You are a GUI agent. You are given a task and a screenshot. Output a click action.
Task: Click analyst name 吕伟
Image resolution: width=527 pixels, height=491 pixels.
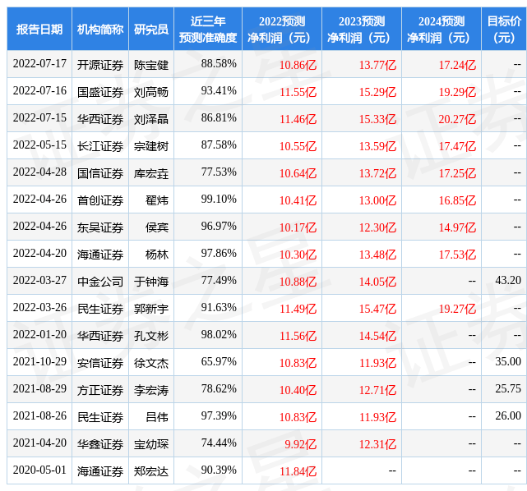click(157, 417)
